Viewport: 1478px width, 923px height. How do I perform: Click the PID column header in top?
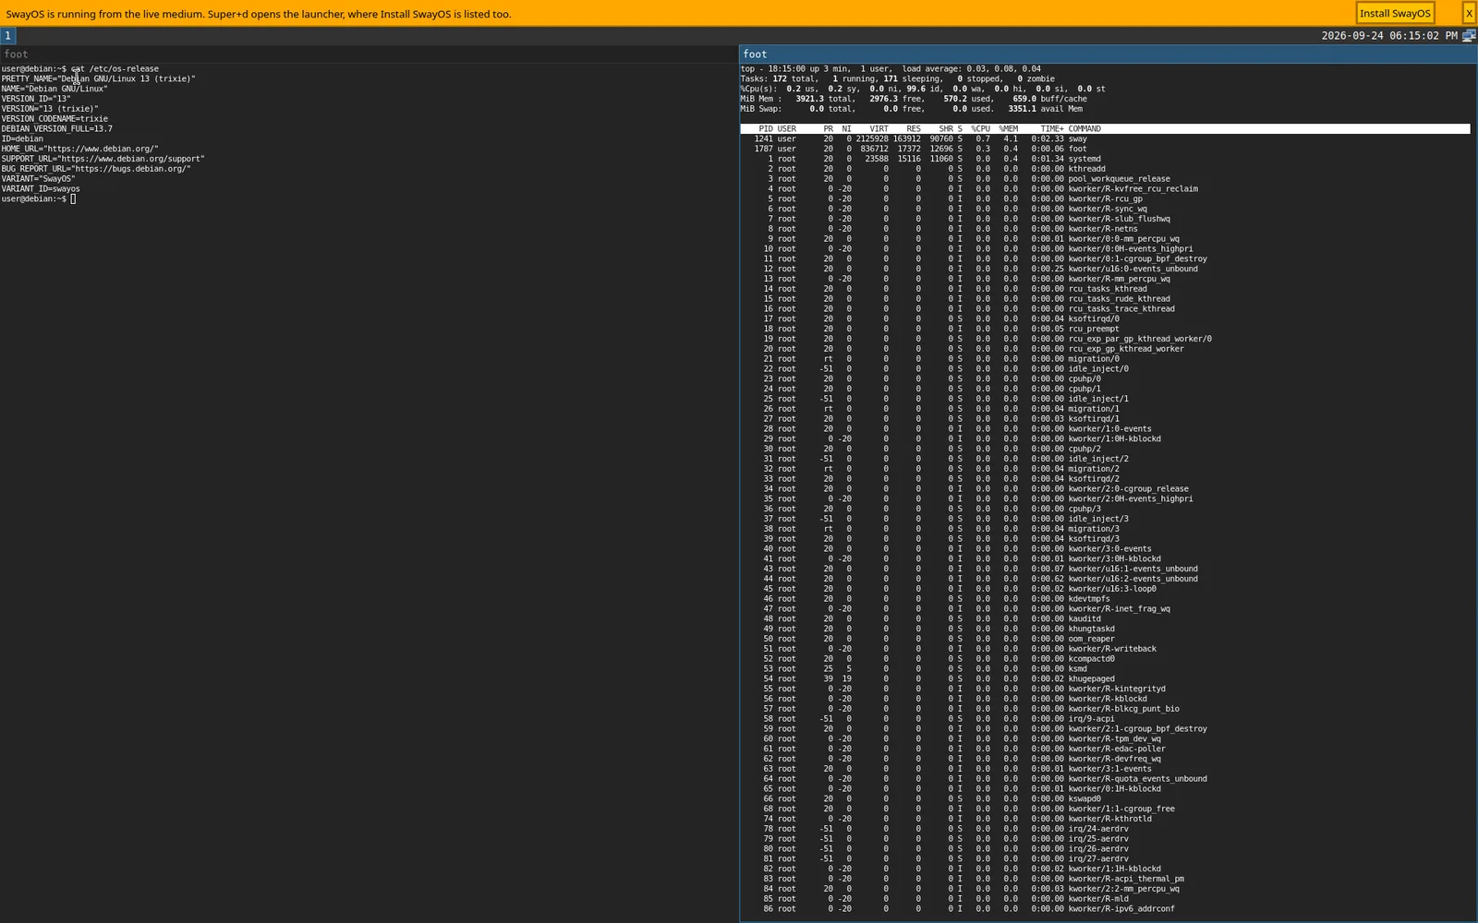point(766,129)
